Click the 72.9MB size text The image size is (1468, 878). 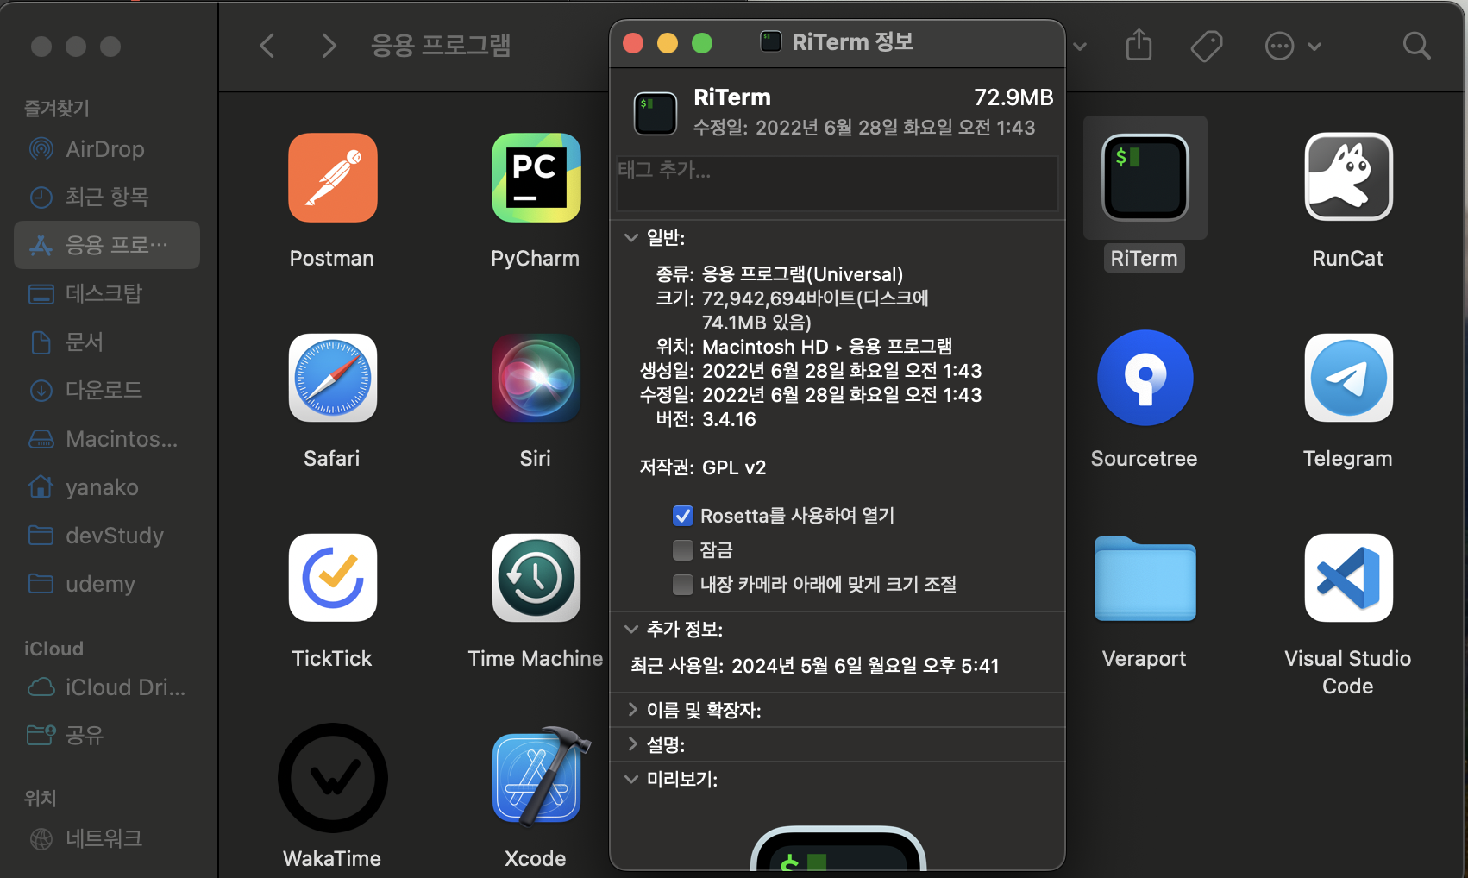click(1013, 97)
